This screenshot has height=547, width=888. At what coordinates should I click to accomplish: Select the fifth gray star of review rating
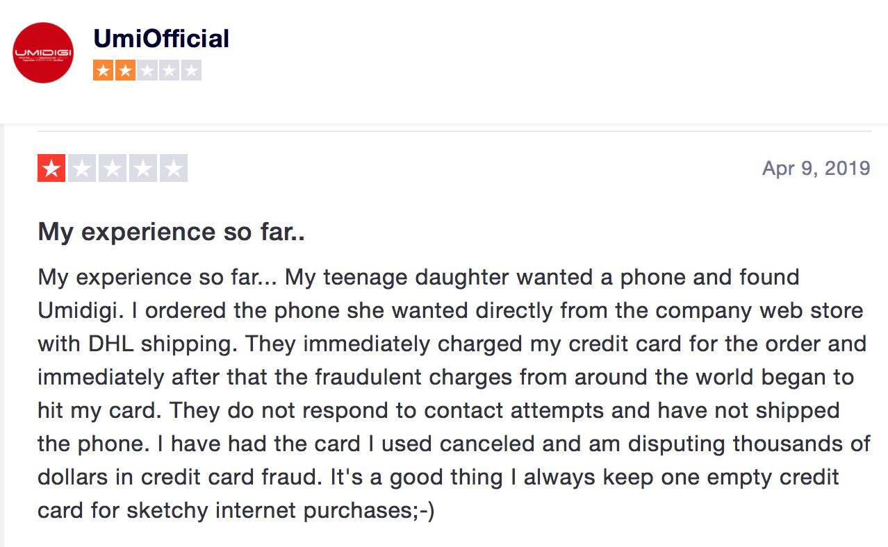[174, 169]
